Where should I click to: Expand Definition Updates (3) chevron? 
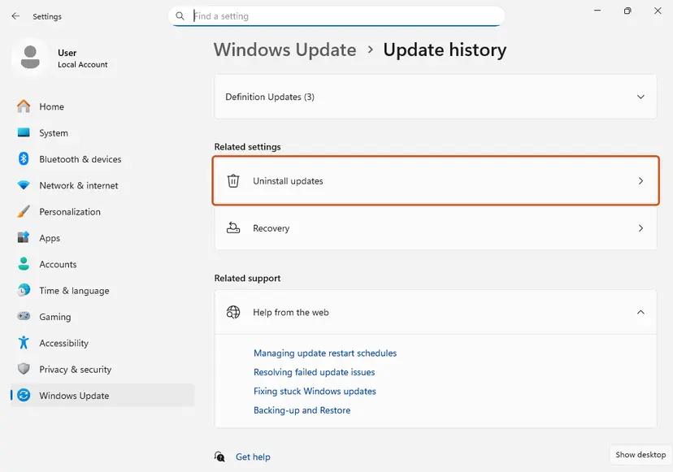point(640,97)
